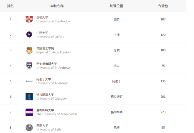Click The University of Manchester English name

click(x=57, y=114)
